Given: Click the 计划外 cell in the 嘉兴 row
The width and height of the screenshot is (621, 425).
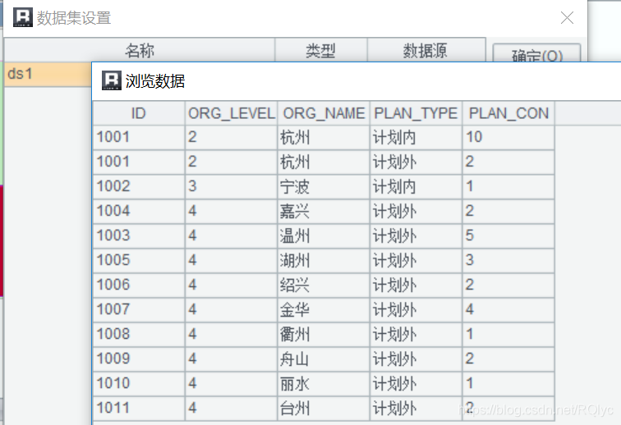Looking at the screenshot, I should tap(416, 212).
